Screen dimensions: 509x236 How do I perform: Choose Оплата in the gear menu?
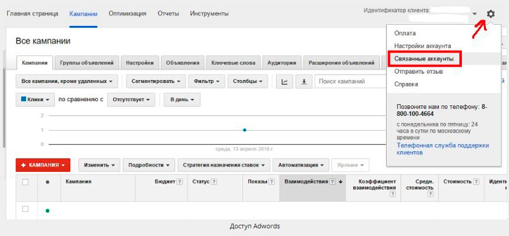405,33
